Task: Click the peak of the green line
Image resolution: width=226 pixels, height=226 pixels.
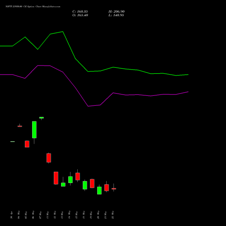Action: pos(63,32)
